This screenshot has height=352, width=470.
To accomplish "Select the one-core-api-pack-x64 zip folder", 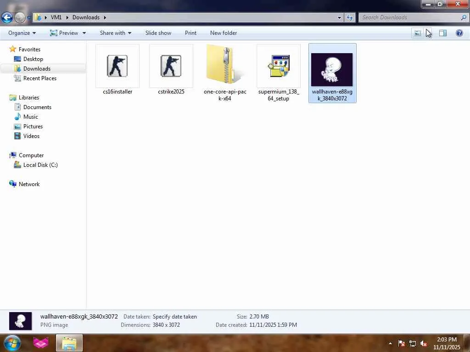I will click(x=224, y=65).
